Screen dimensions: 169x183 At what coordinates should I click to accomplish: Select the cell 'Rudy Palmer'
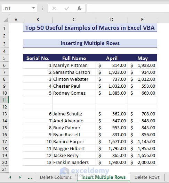pos(74,128)
